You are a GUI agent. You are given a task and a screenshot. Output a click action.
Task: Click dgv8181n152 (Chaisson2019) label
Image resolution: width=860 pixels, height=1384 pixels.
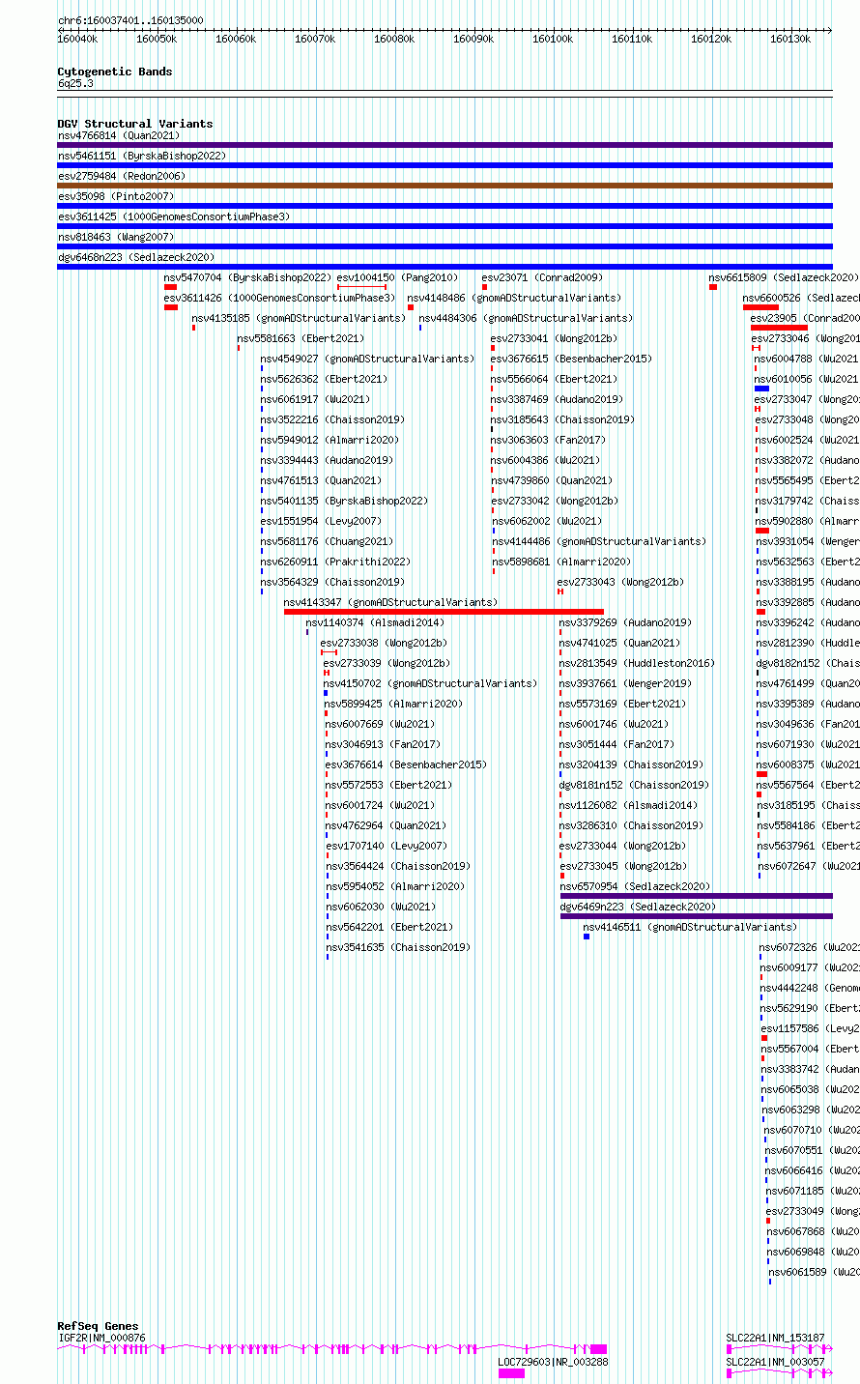(634, 785)
